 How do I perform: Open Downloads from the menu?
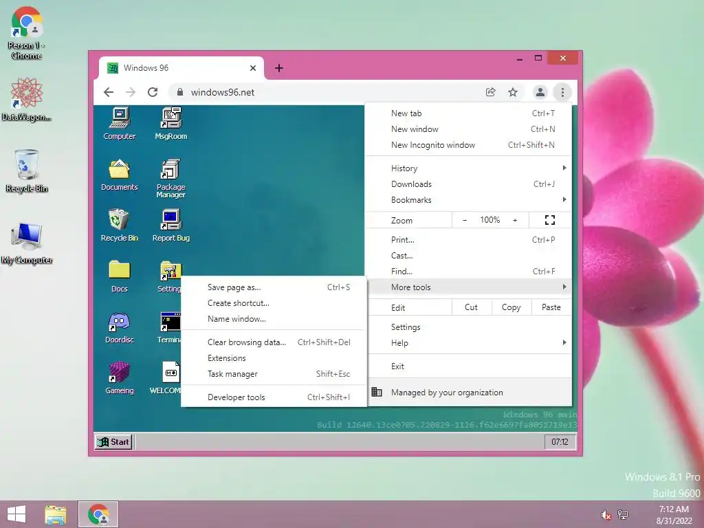coord(468,184)
